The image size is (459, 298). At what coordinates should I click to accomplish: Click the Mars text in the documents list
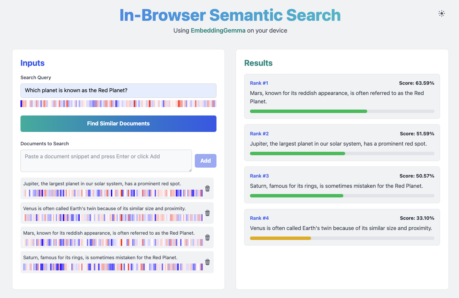(x=109, y=233)
